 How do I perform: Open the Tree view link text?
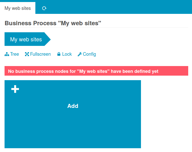click(x=15, y=54)
